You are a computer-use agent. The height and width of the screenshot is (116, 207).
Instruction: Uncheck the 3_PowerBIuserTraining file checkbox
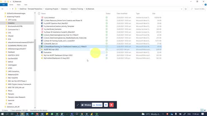(x=40, y=47)
